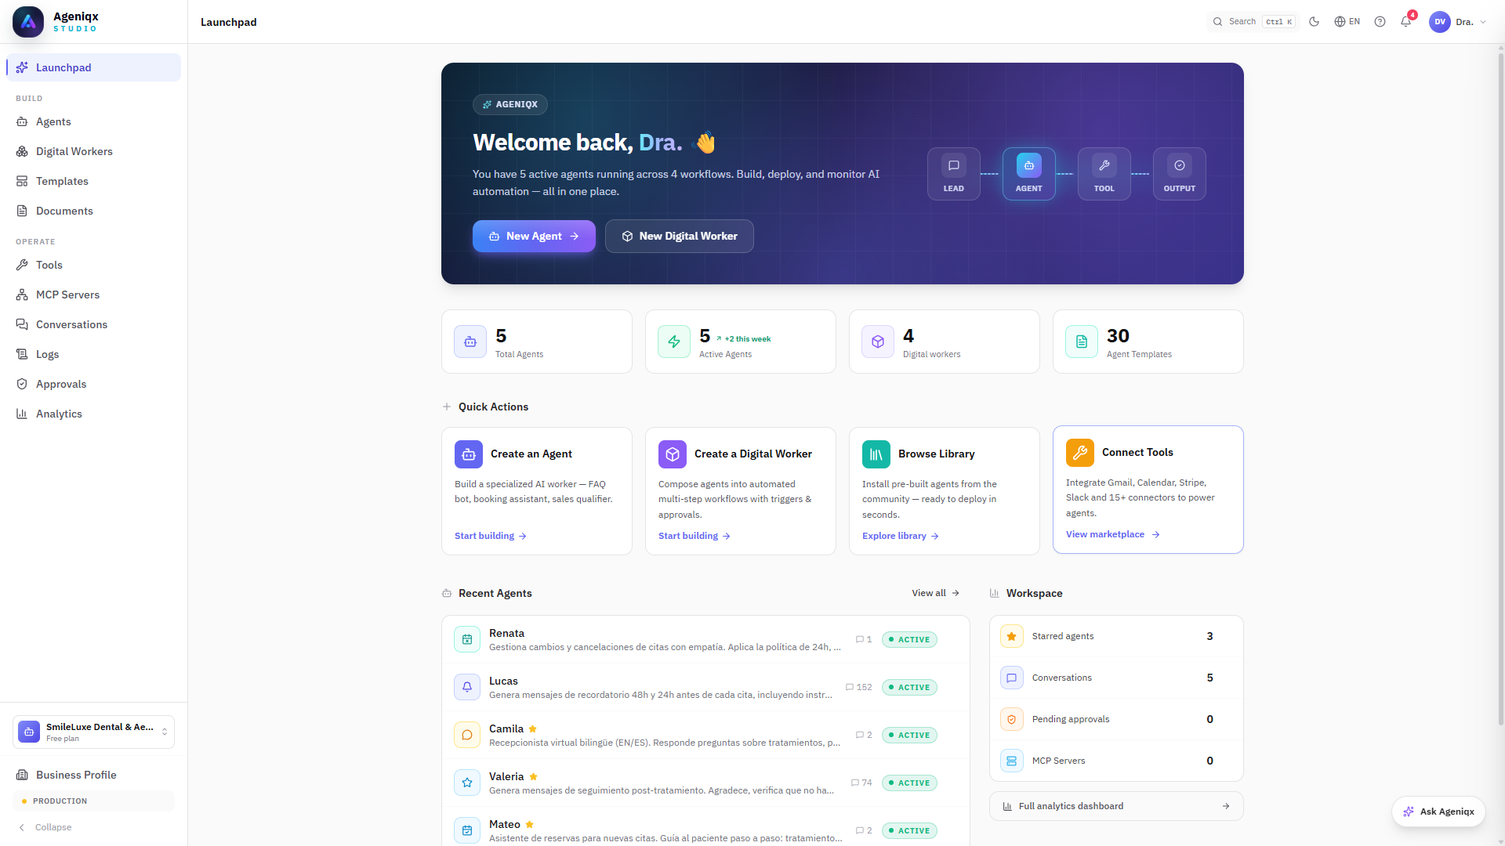This screenshot has height=846, width=1505.
Task: Click Lucas's 152 conversations count
Action: click(859, 688)
